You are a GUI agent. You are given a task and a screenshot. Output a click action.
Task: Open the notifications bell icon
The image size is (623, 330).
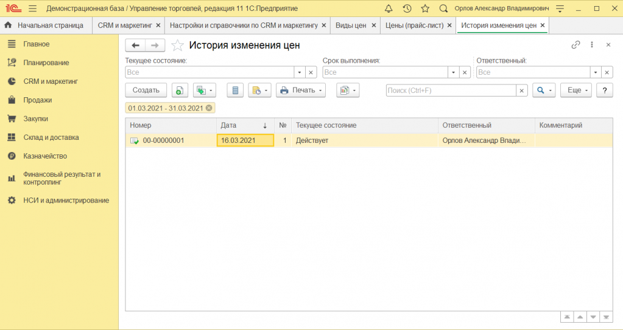click(389, 9)
